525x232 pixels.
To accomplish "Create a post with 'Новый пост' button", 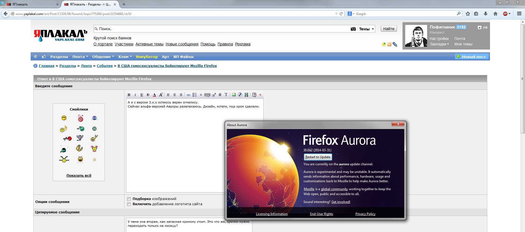I will (x=472, y=57).
